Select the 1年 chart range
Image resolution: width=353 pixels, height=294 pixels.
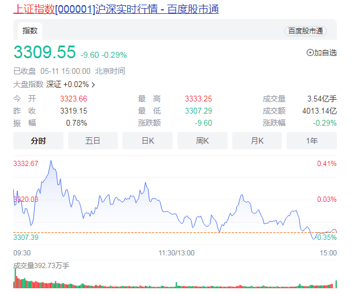(x=311, y=141)
